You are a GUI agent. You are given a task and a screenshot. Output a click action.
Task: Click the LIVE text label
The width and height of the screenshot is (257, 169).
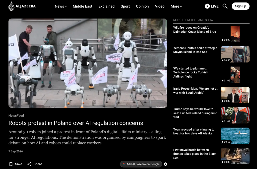[x=215, y=6]
